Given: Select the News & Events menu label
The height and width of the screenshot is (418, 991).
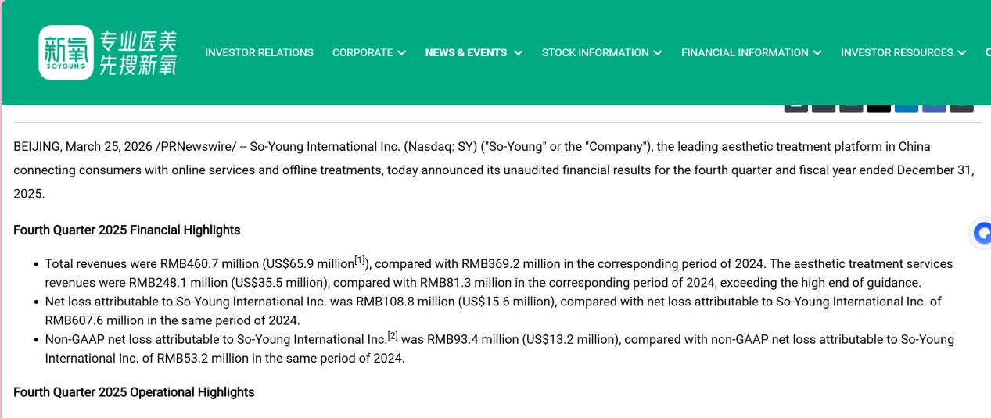Looking at the screenshot, I should click(465, 53).
